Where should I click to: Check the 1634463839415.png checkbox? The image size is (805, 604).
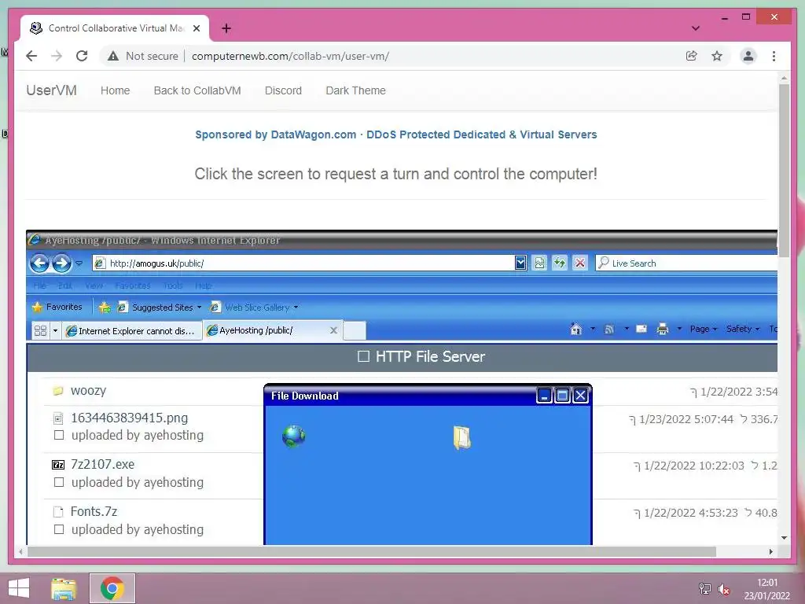click(x=59, y=435)
